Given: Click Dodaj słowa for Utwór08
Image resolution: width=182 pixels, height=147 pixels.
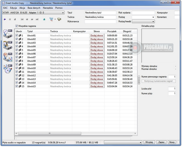Looking at the screenshot, I should point(97,61).
